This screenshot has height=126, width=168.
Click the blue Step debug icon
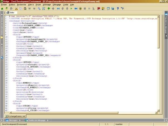(58, 9)
